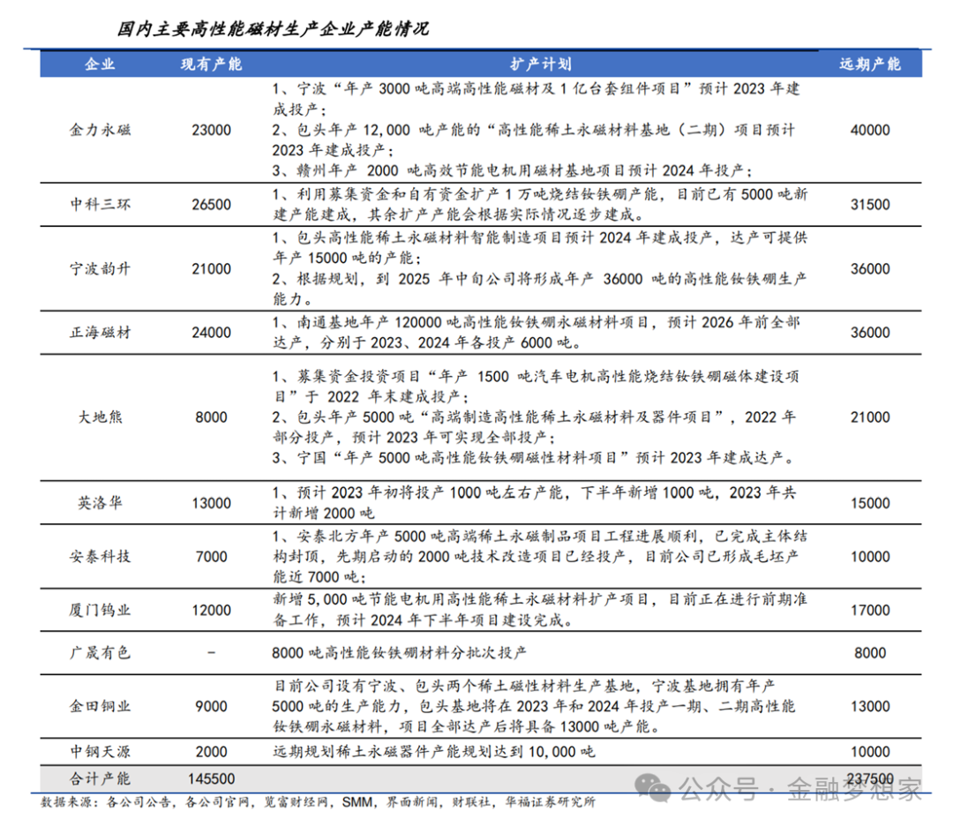Click the 厦门钨业 row label
Image resolution: width=953 pixels, height=827 pixels.
click(x=100, y=610)
